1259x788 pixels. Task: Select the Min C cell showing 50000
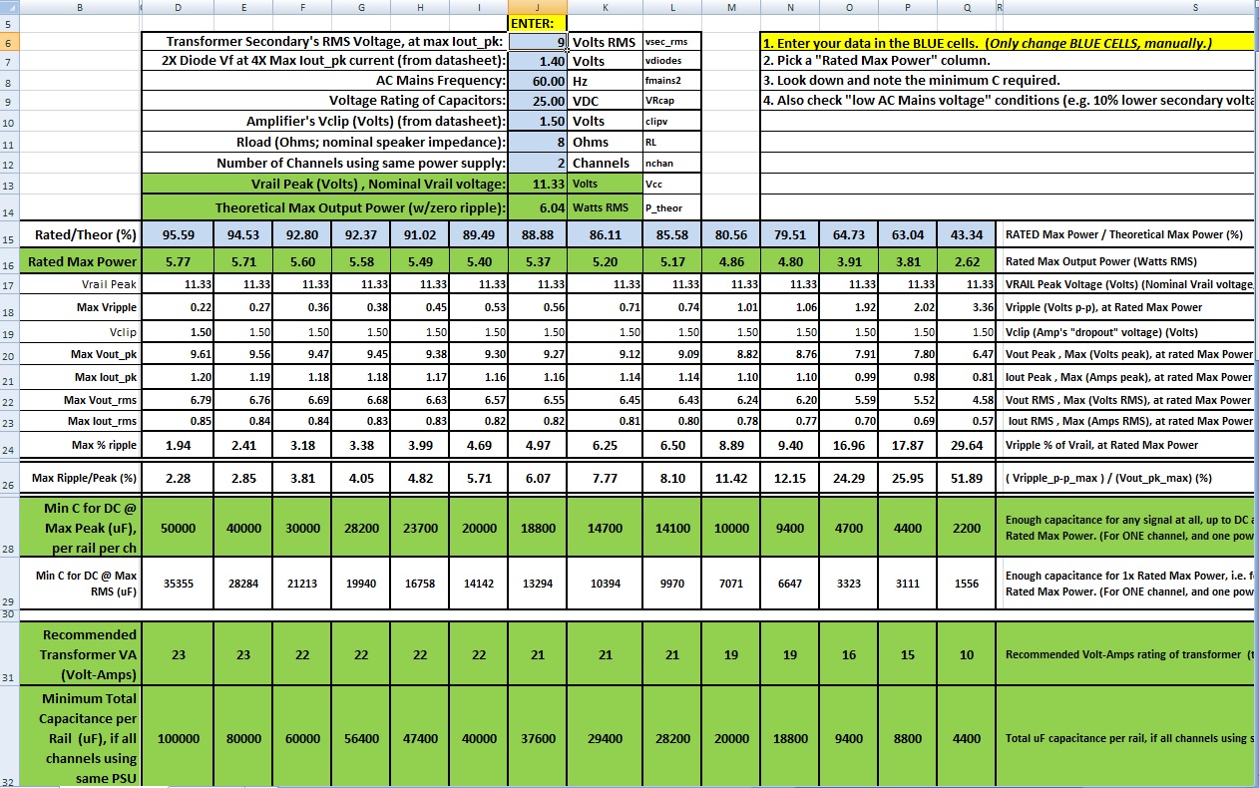click(x=178, y=528)
